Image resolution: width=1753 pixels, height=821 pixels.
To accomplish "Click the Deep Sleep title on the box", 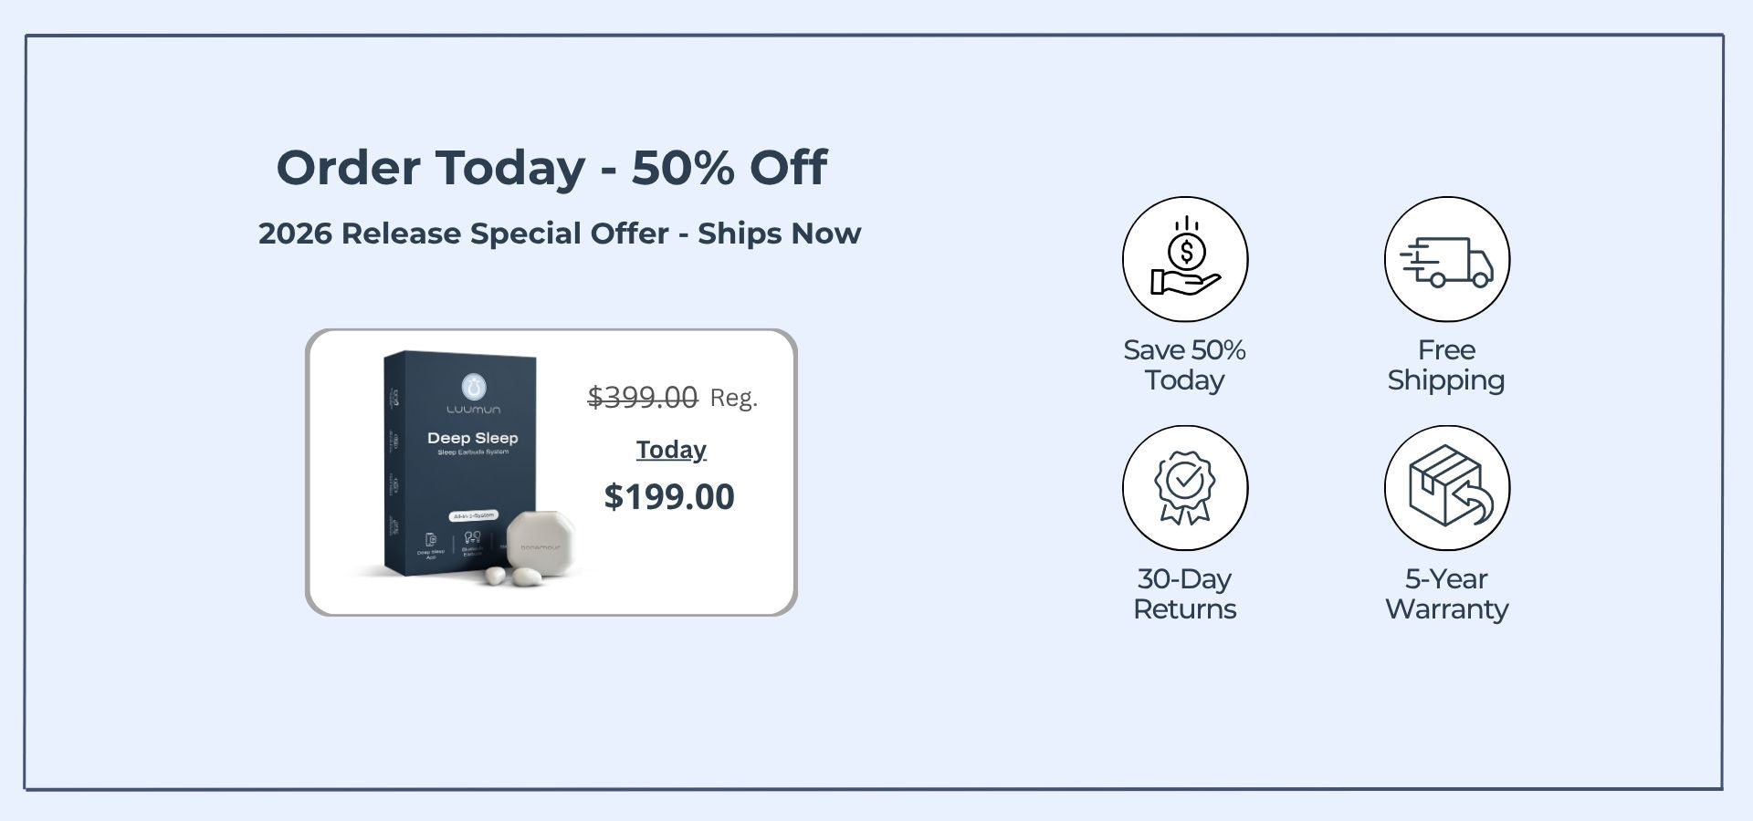I will click(472, 439).
